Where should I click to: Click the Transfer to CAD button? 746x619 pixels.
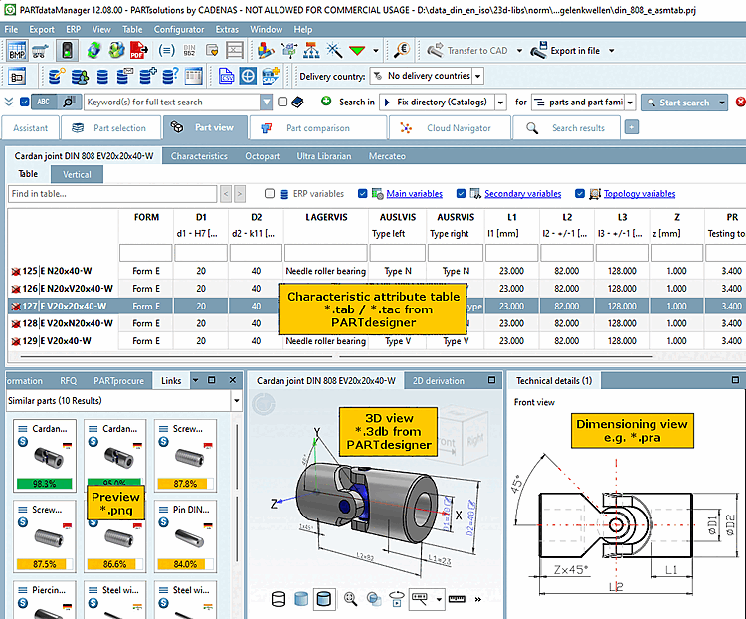(x=466, y=50)
